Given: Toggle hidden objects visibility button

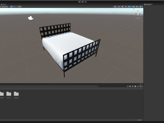Looking at the screenshot, I should 133,6.
